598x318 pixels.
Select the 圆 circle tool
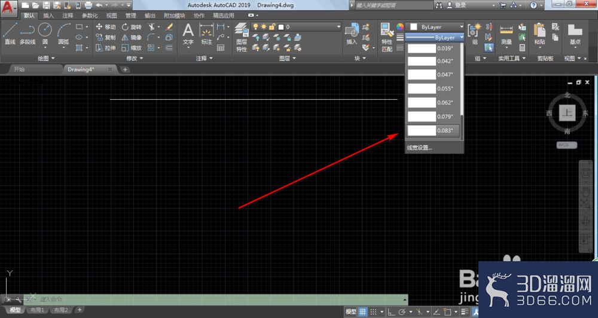[x=45, y=33]
